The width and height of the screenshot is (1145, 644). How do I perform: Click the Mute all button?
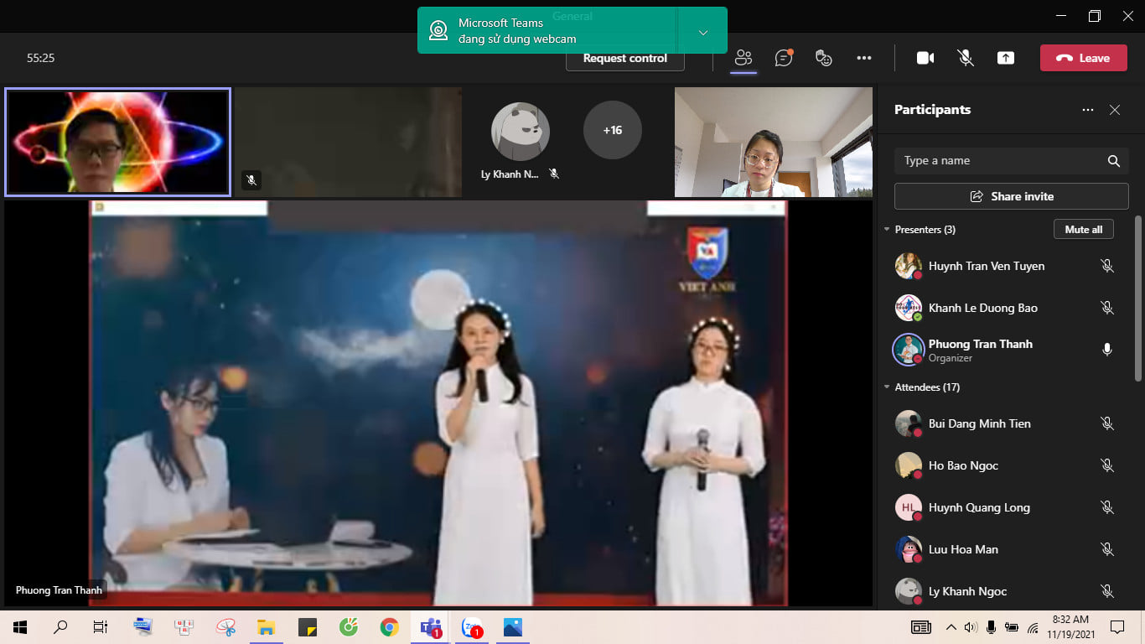(x=1084, y=229)
